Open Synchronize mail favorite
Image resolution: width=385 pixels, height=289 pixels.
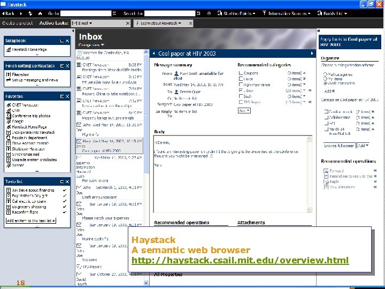(x=26, y=154)
